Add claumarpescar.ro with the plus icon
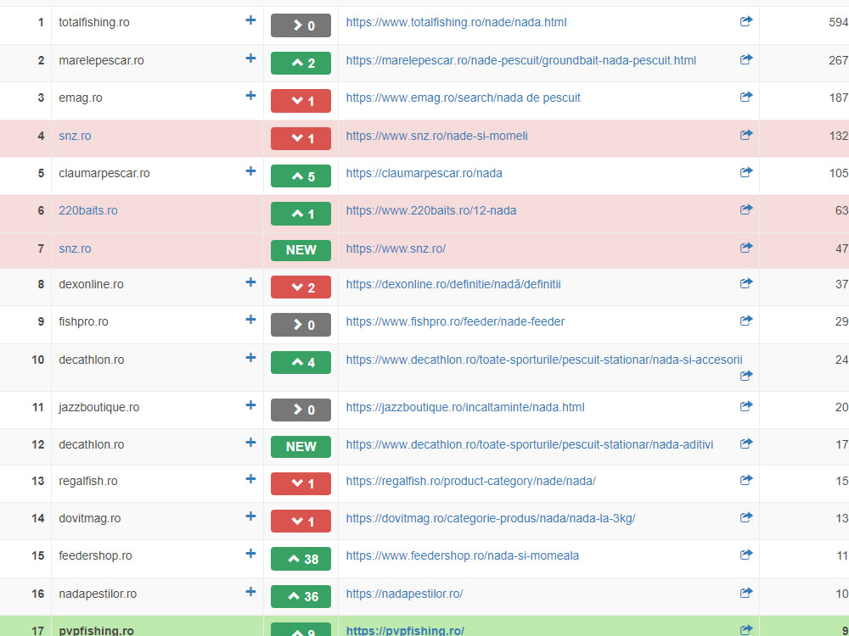 pyautogui.click(x=250, y=171)
